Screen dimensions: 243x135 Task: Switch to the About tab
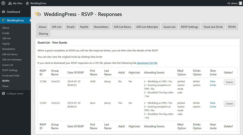click(x=42, y=27)
